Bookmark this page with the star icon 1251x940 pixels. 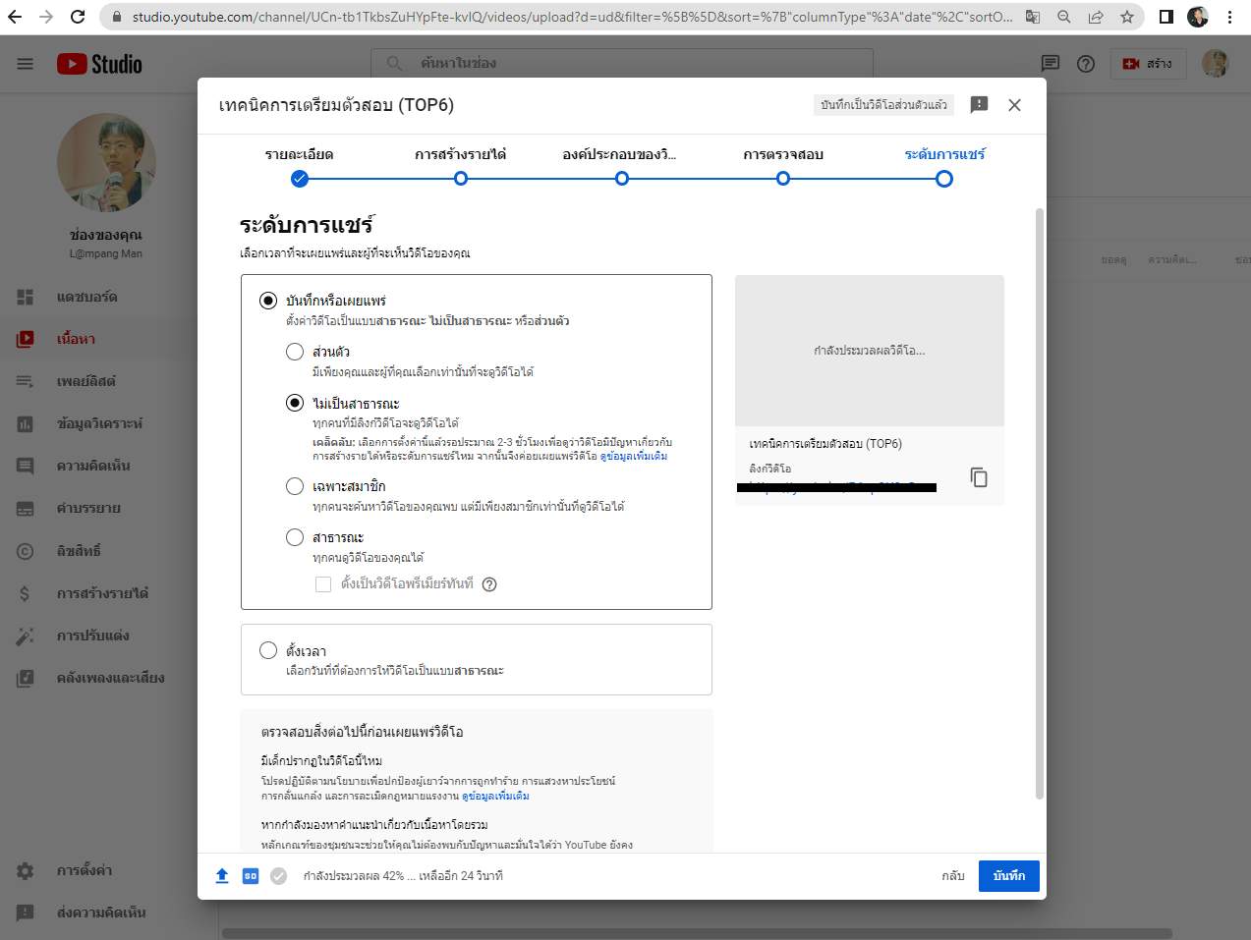click(1127, 17)
